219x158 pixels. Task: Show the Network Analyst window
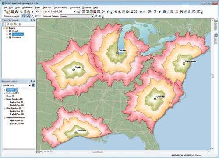[24, 16]
